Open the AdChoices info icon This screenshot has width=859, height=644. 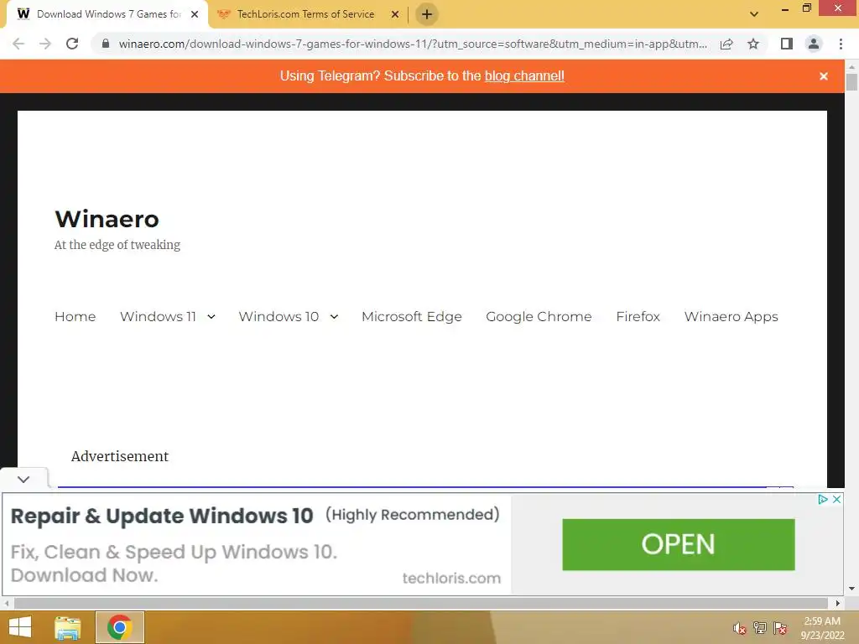click(822, 499)
